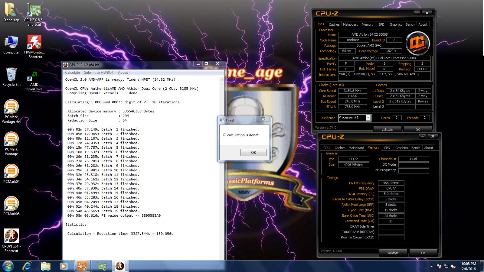The image size is (484, 272).
Task: Open Submit to HWBOT menu
Action: pyautogui.click(x=99, y=73)
